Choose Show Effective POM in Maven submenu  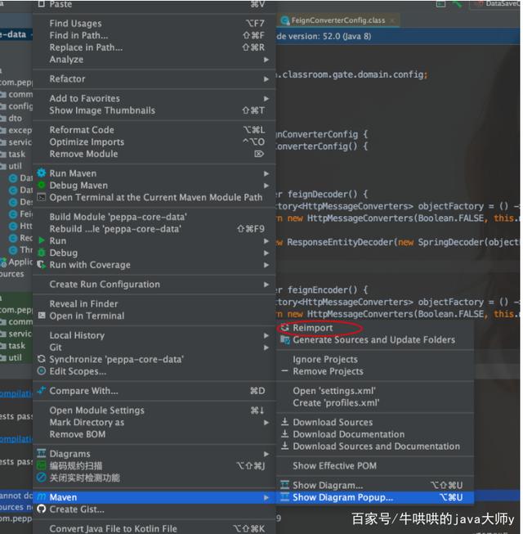click(x=375, y=465)
